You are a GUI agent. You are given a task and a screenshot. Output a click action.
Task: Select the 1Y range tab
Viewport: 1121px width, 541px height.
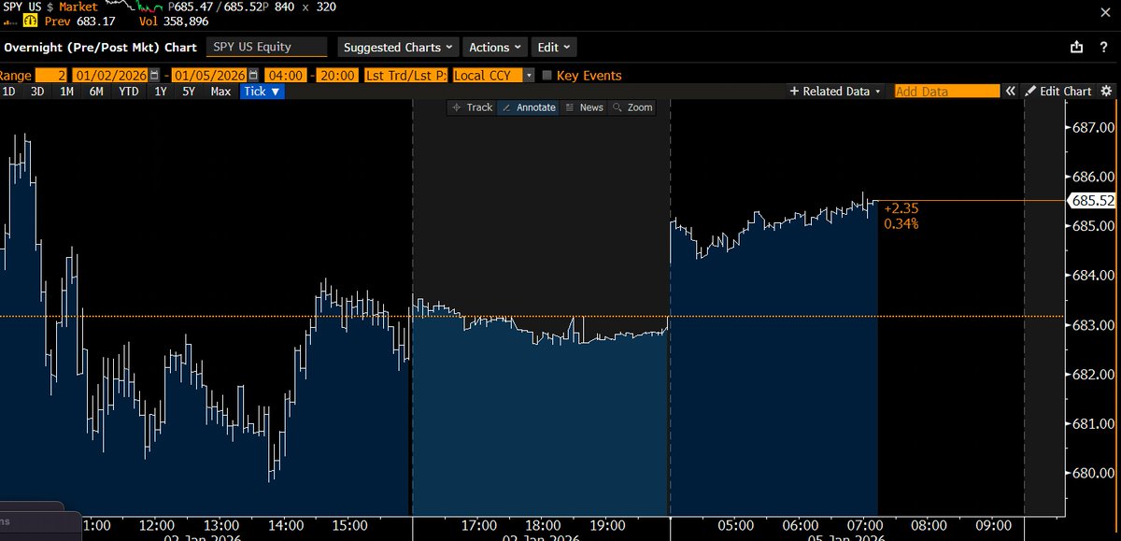(x=161, y=92)
